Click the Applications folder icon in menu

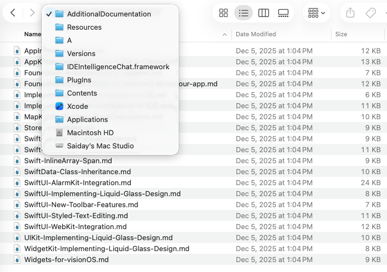pos(59,119)
